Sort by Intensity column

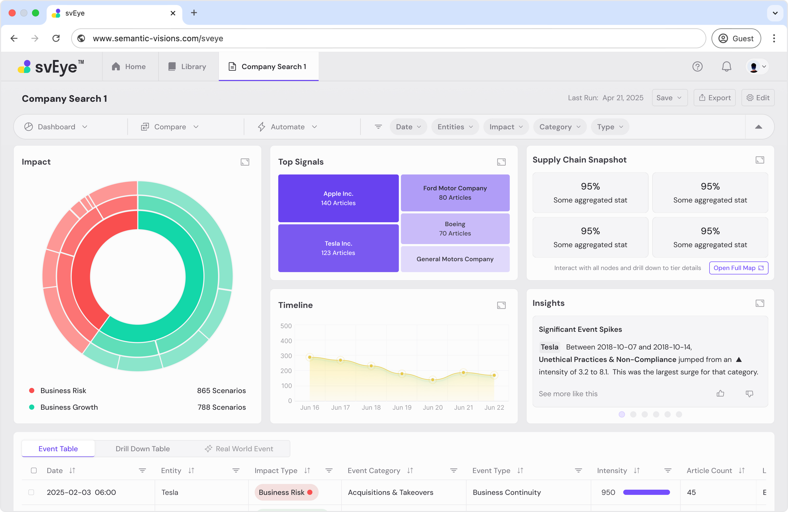637,470
